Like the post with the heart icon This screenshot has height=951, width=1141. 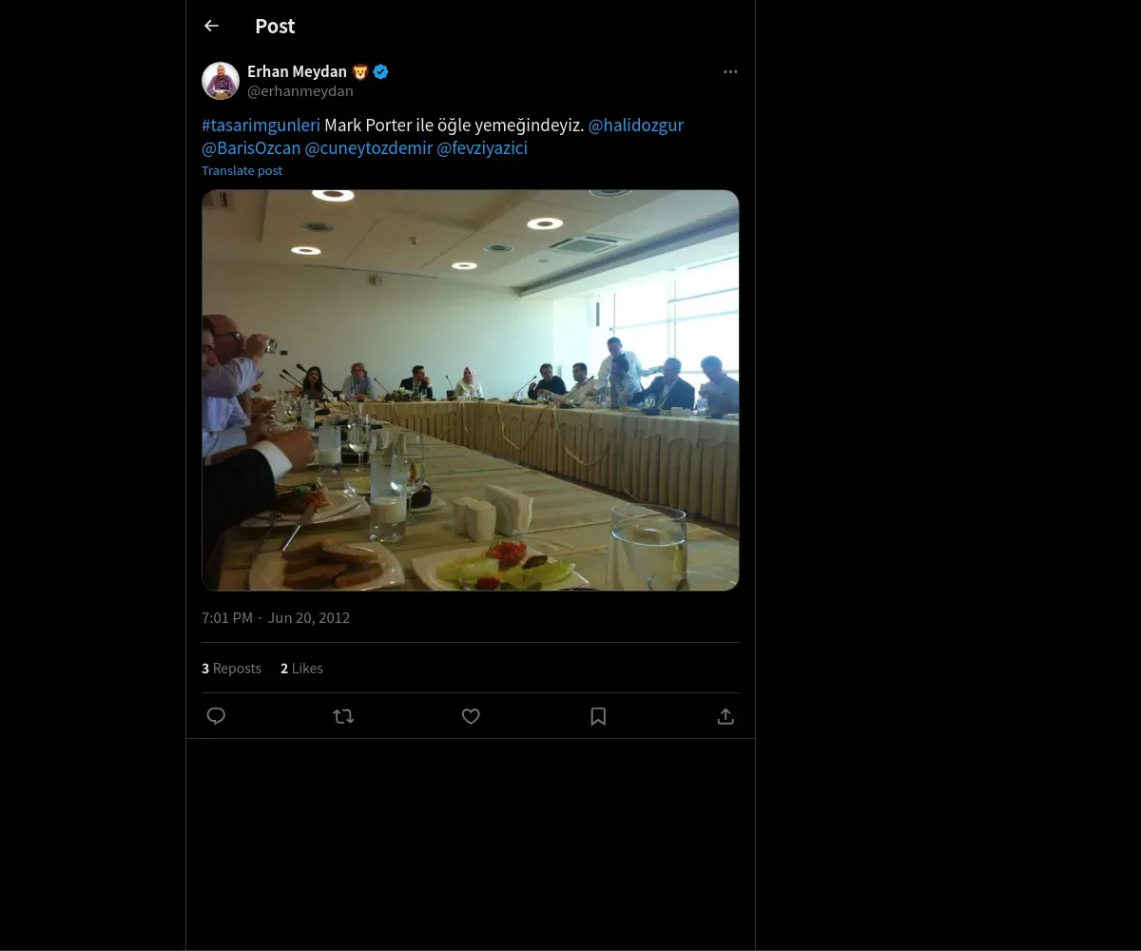(x=471, y=716)
